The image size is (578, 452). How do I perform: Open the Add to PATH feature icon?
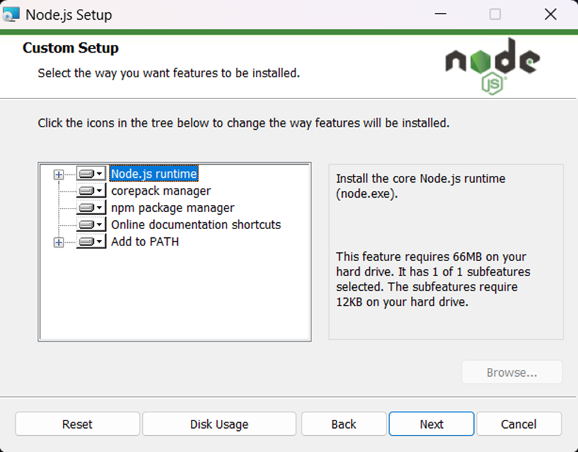(91, 241)
